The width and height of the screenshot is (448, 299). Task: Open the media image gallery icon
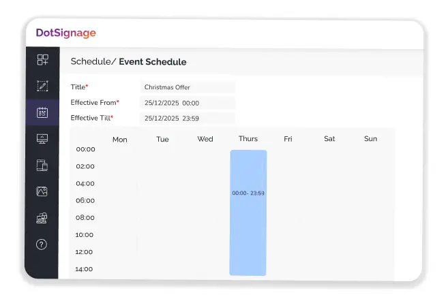click(42, 191)
